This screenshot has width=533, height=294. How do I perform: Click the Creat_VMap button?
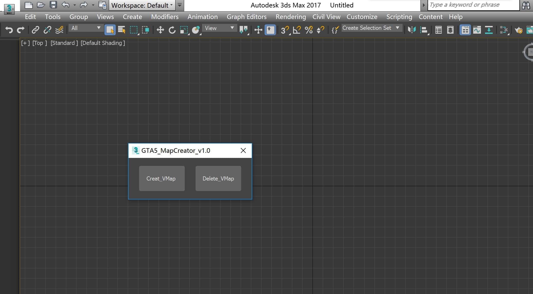(x=162, y=178)
